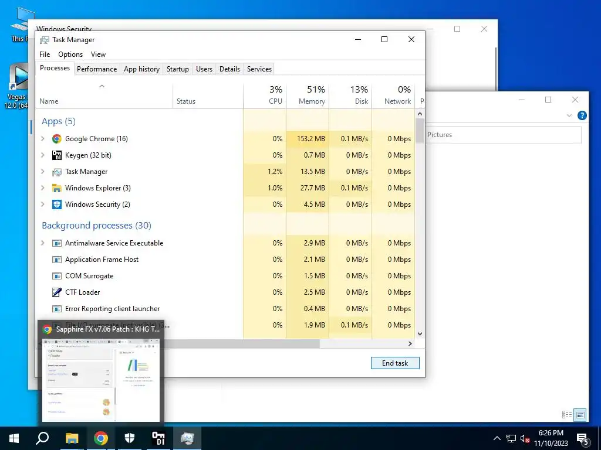Switch Explorer to large icons view
601x450 pixels.
[580, 414]
